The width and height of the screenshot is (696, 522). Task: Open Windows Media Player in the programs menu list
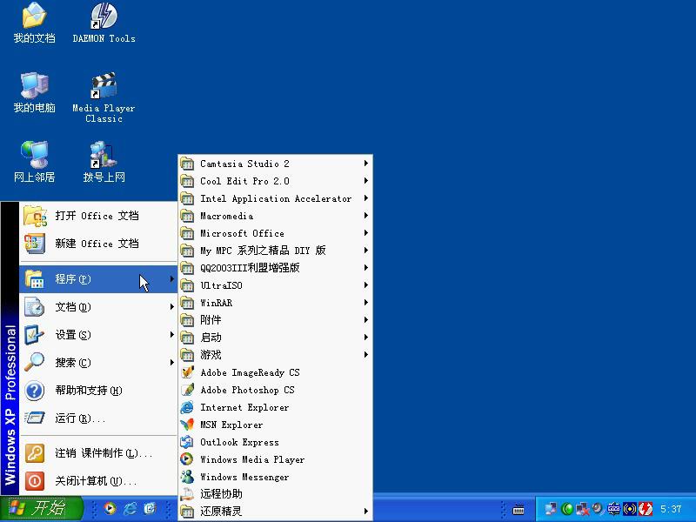pyautogui.click(x=275, y=459)
